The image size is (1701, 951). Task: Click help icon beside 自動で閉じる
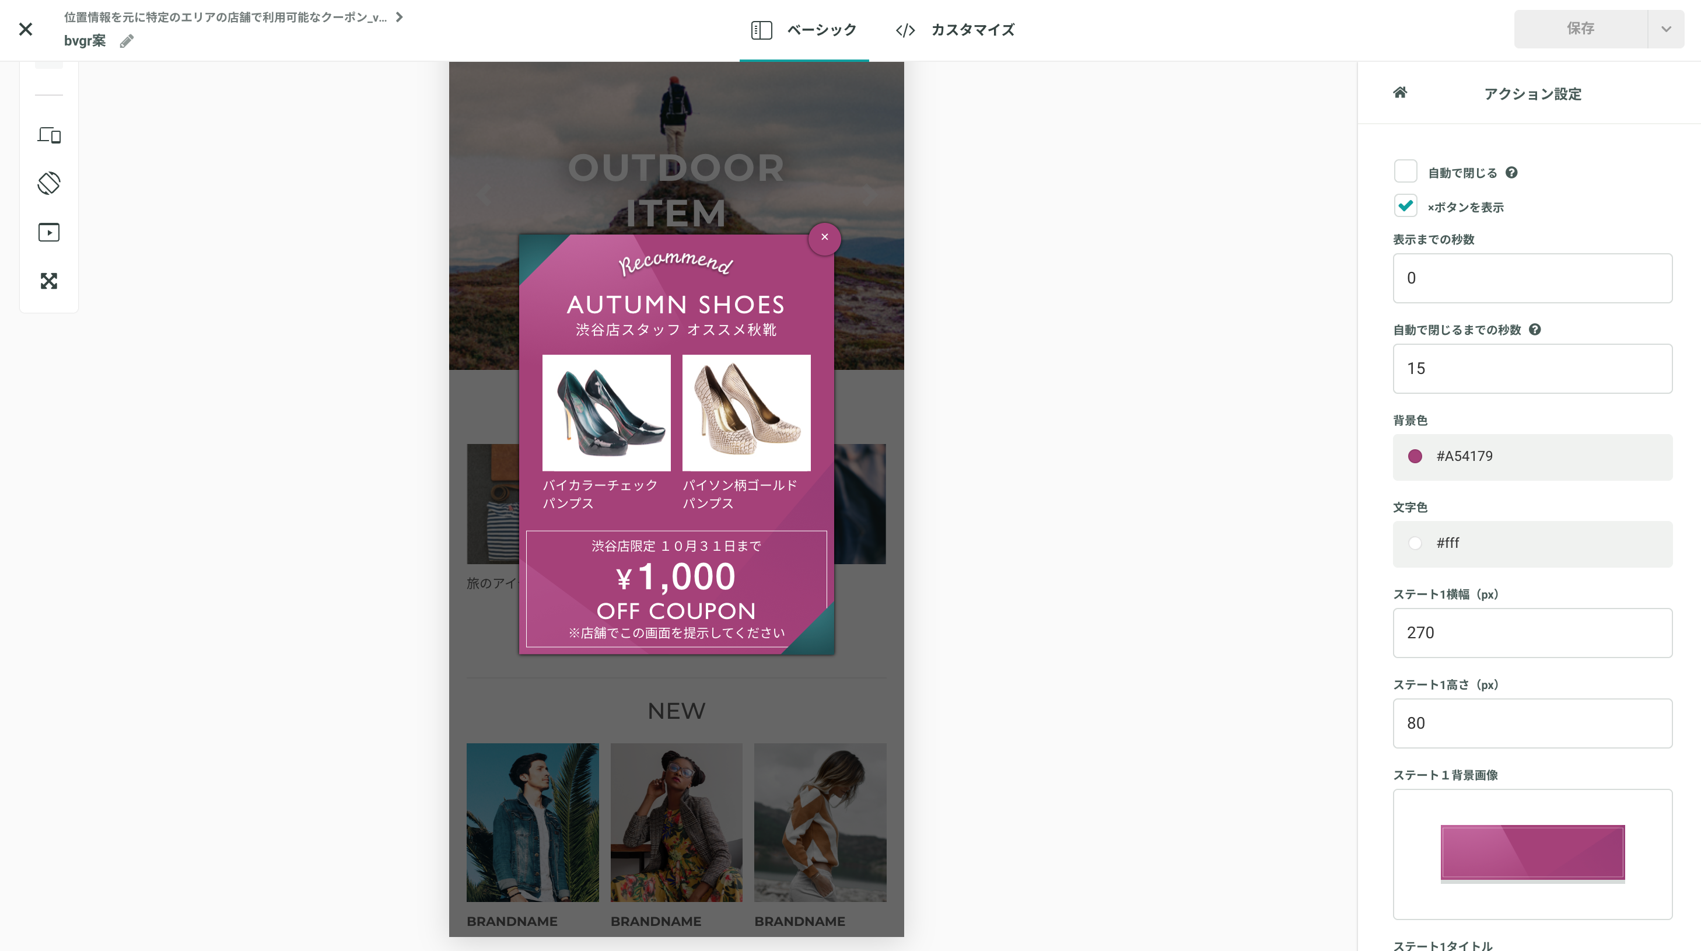point(1511,172)
